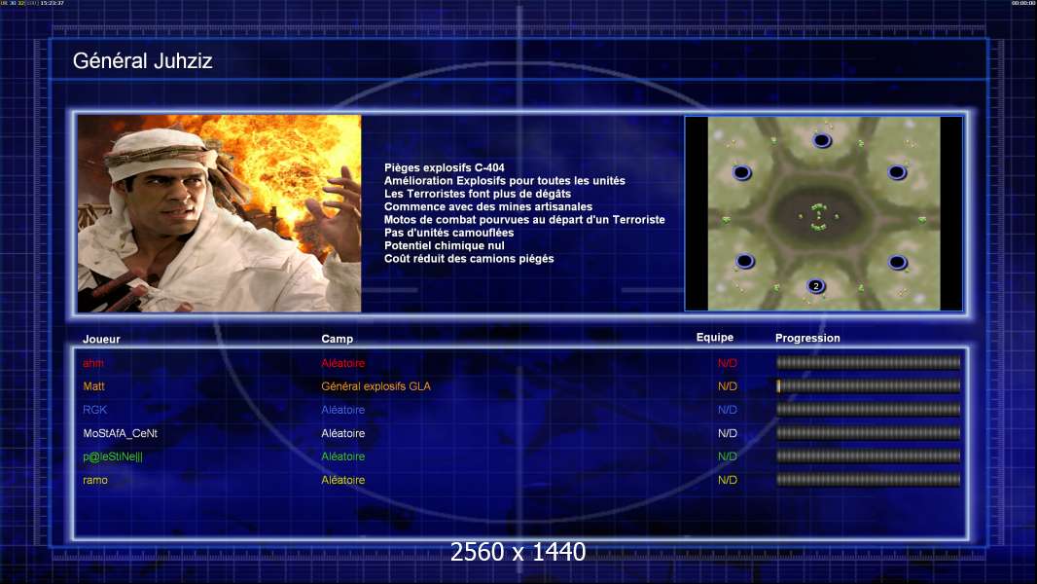Click the "N/D" team value for Matt

[x=728, y=386]
